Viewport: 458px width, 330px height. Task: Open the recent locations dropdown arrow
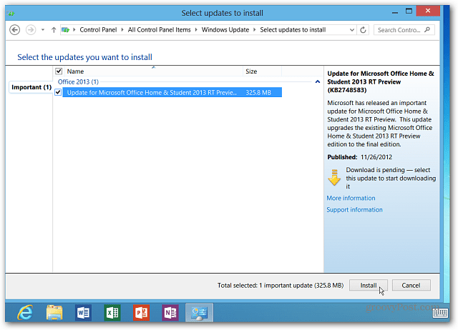pyautogui.click(x=43, y=30)
